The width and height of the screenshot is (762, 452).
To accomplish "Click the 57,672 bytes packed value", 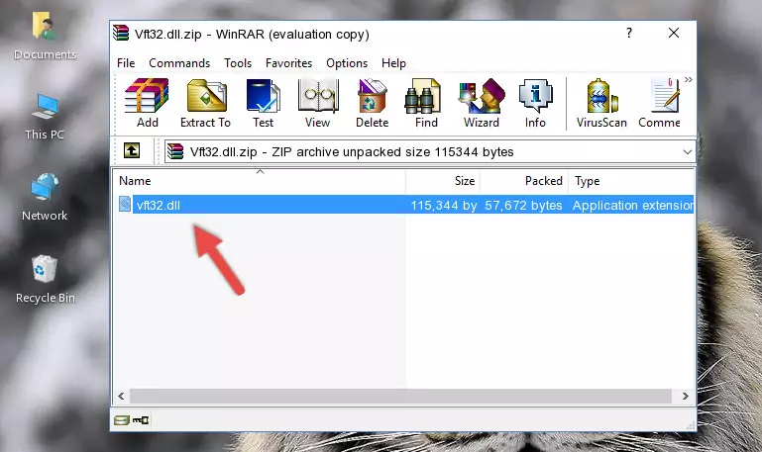I will [523, 205].
